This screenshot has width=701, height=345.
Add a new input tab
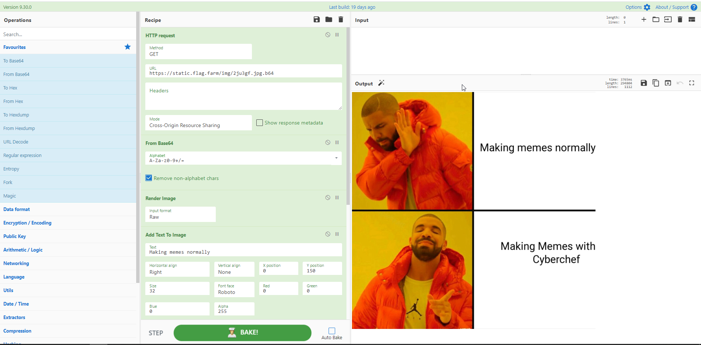click(x=644, y=19)
